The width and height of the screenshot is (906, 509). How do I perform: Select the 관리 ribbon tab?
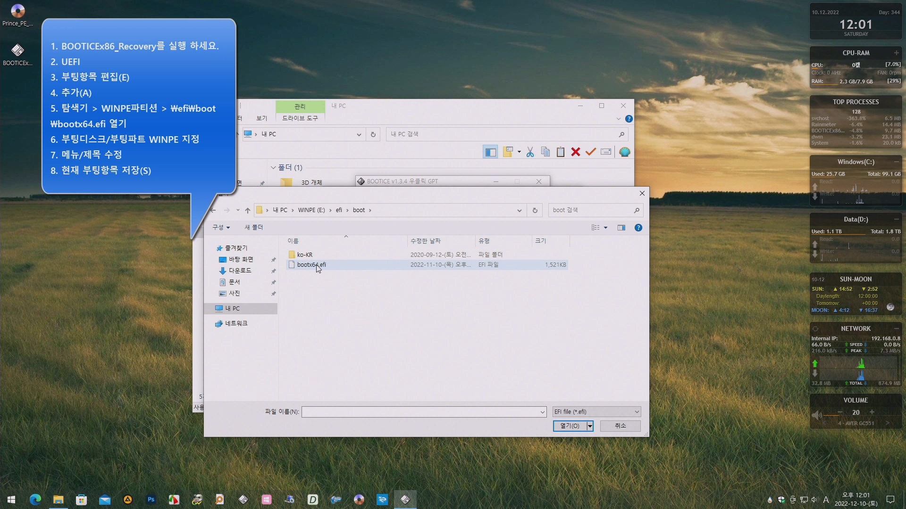(300, 107)
